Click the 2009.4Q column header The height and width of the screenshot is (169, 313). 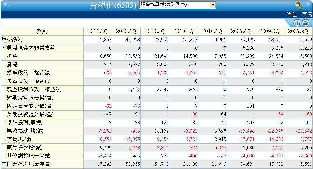pyautogui.click(x=241, y=31)
